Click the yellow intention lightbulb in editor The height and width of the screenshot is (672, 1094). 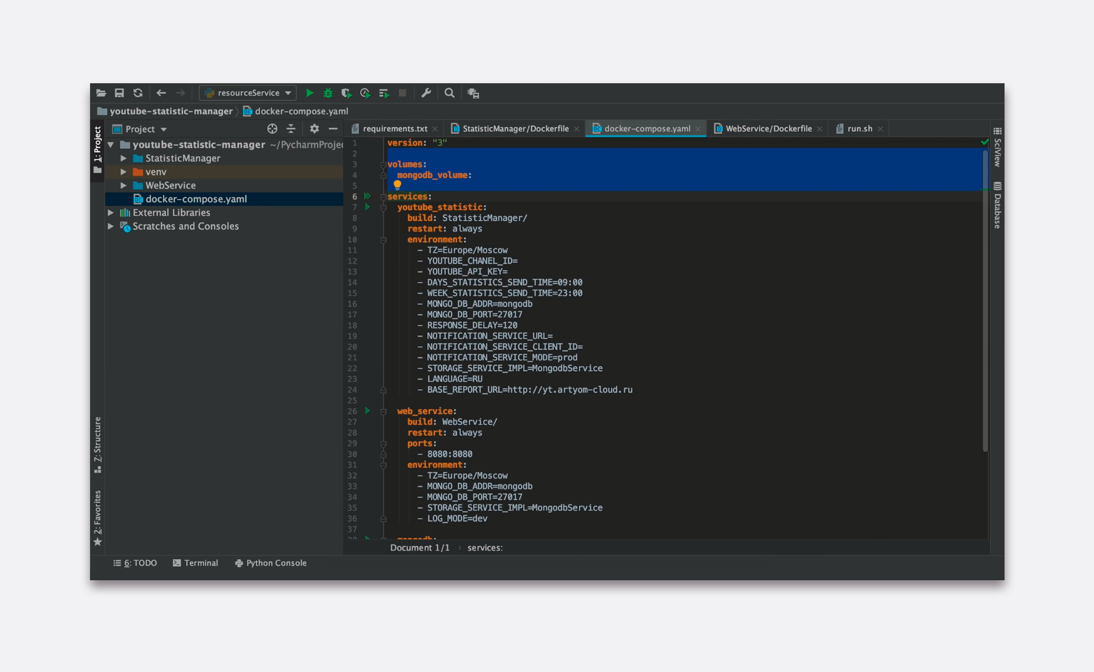click(x=398, y=185)
